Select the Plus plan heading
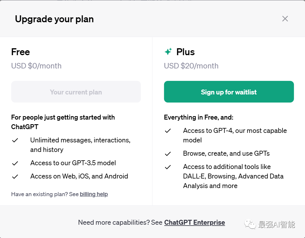305x238 pixels. (185, 52)
